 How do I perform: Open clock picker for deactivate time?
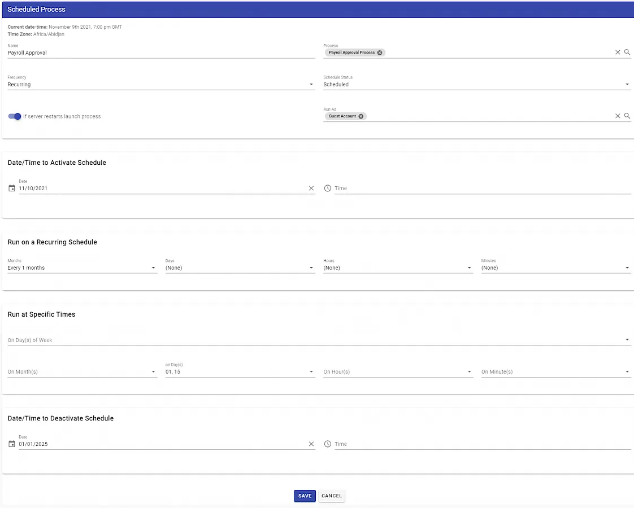pyautogui.click(x=328, y=444)
